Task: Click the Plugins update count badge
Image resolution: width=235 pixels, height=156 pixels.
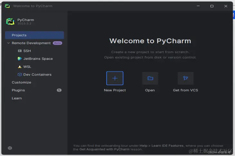Action: tap(59, 90)
